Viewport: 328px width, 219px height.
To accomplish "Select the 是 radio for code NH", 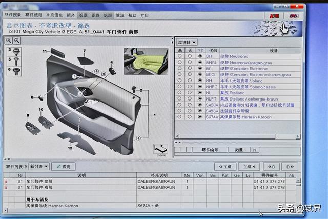I will coord(179,81).
